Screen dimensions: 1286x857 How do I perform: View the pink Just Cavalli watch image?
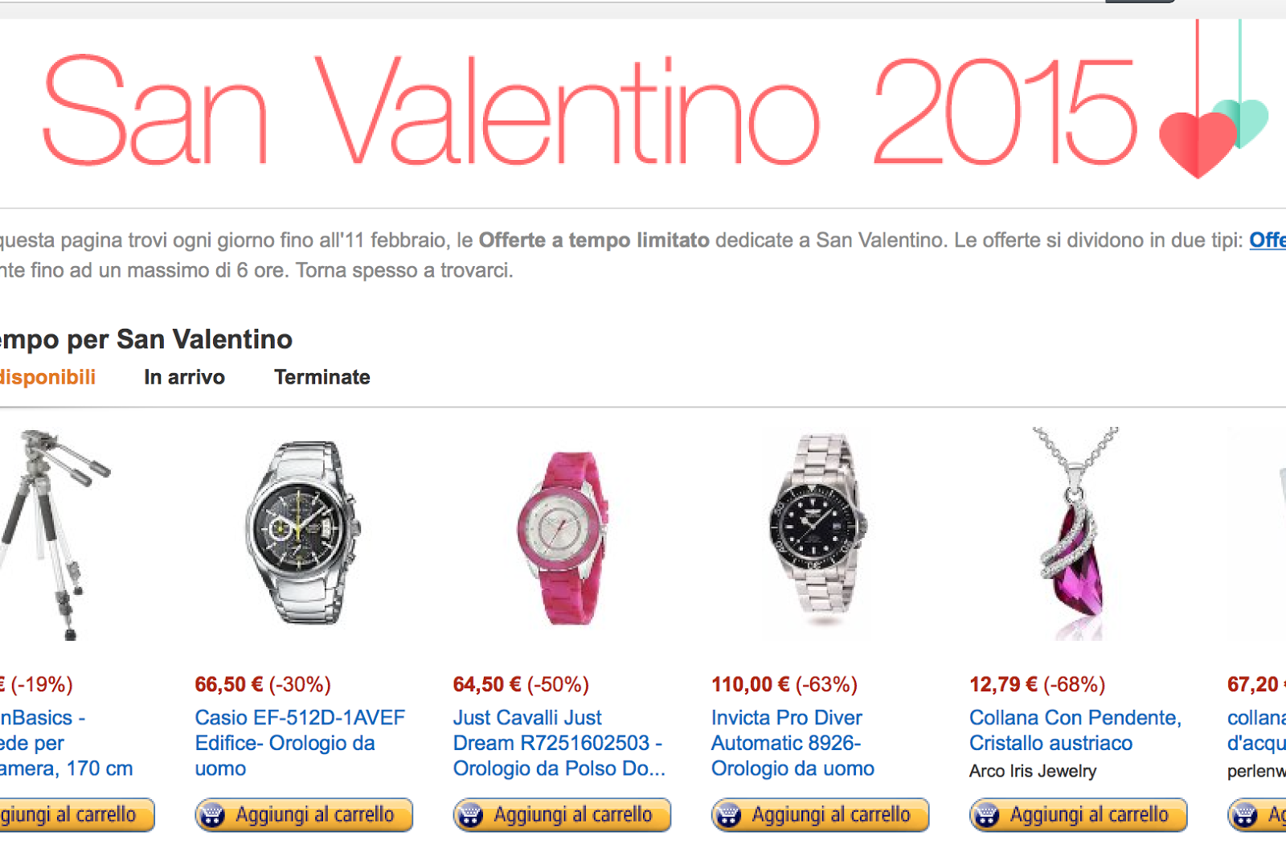pos(561,538)
